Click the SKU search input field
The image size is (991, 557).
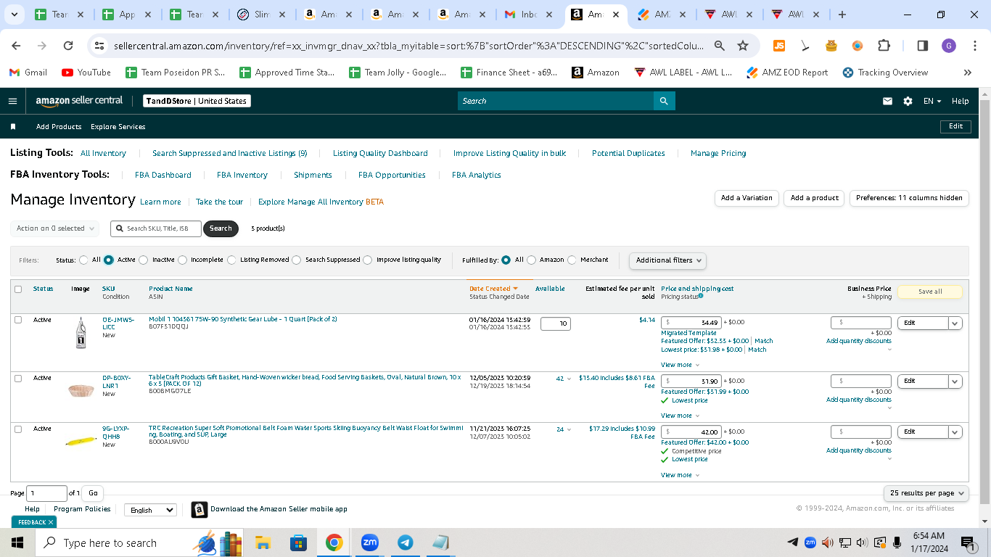pos(156,228)
